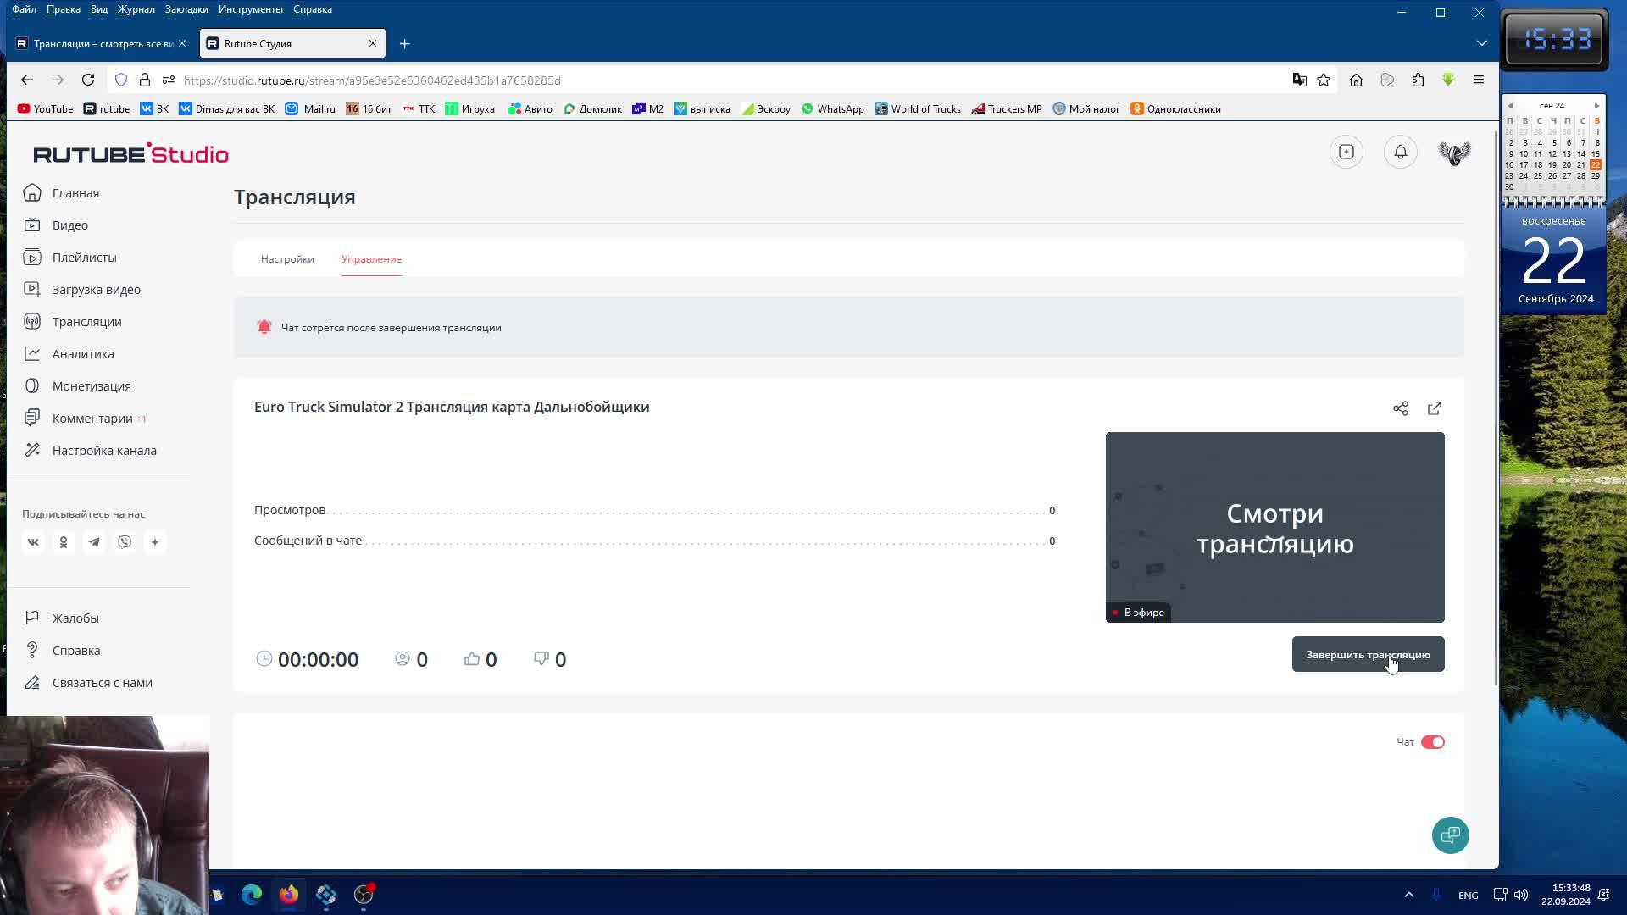Click the webcam preview in bottom-left
Viewport: 1627px width, 915px height.
[x=104, y=816]
